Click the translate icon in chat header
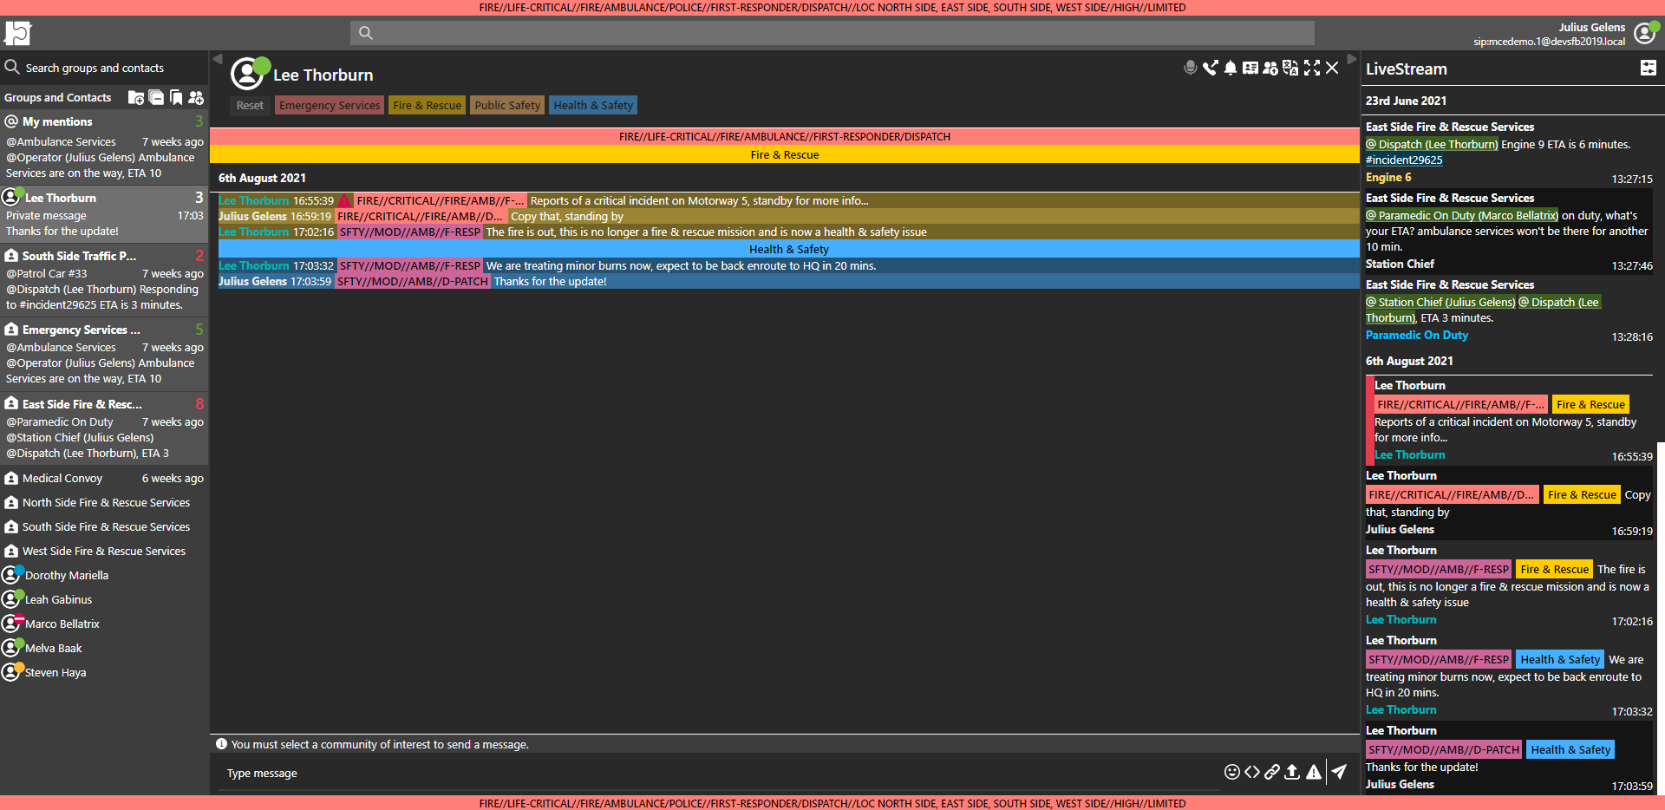The image size is (1665, 810). pyautogui.click(x=1290, y=68)
